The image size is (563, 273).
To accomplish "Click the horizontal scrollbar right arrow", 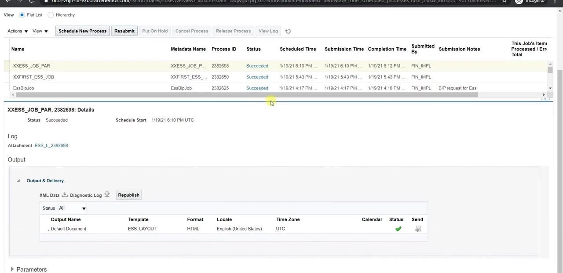I will tap(544, 95).
